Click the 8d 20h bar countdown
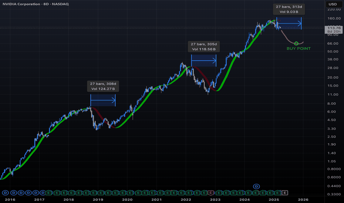The image size is (344, 203). pos(334,32)
